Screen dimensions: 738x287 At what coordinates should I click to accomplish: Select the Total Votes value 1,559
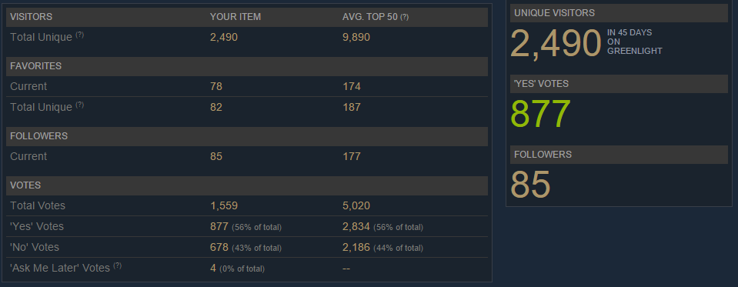click(224, 205)
